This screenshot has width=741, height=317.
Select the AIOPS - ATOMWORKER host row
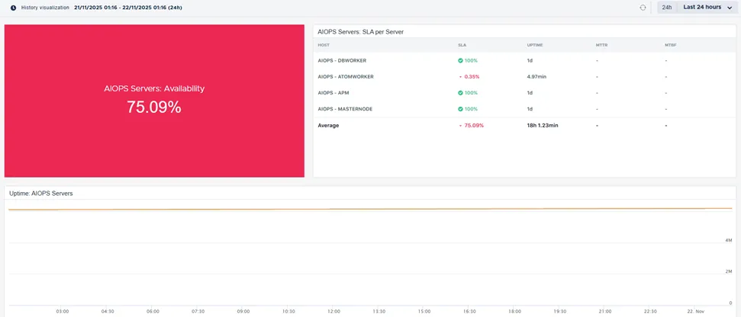524,76
